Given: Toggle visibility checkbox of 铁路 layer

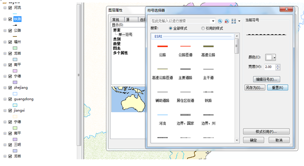Looking at the screenshot, I should click(10, 19).
